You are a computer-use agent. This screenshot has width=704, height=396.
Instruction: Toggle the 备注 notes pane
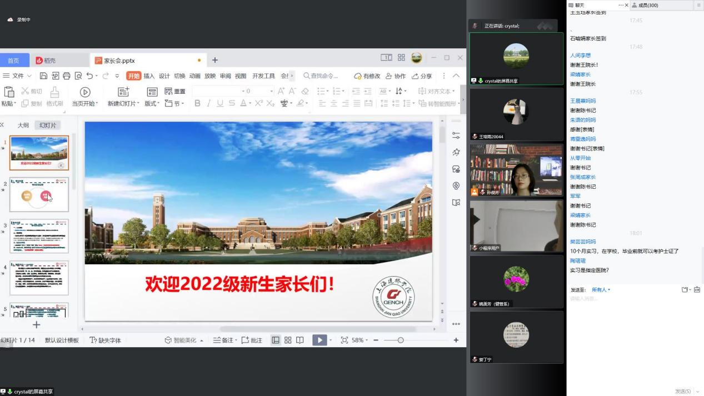(x=223, y=340)
